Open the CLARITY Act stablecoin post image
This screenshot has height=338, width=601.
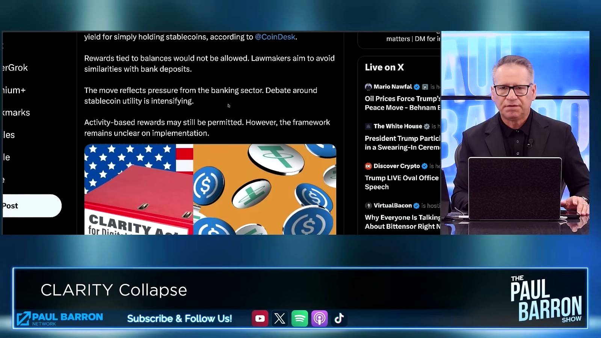click(x=210, y=189)
